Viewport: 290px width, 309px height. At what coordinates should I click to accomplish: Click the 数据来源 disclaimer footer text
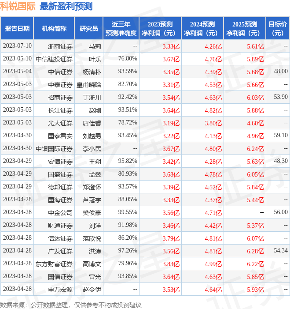[x=71, y=305]
